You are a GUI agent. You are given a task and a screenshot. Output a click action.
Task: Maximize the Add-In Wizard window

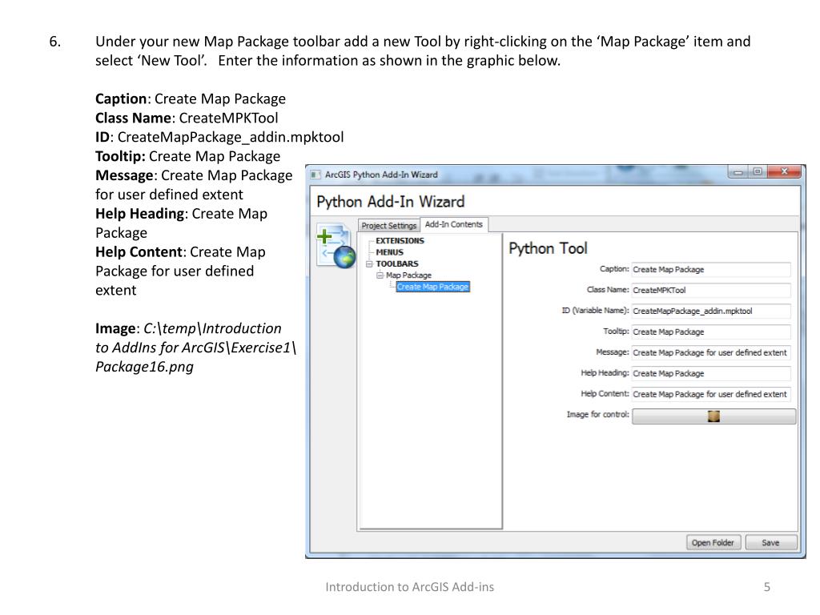(x=758, y=172)
